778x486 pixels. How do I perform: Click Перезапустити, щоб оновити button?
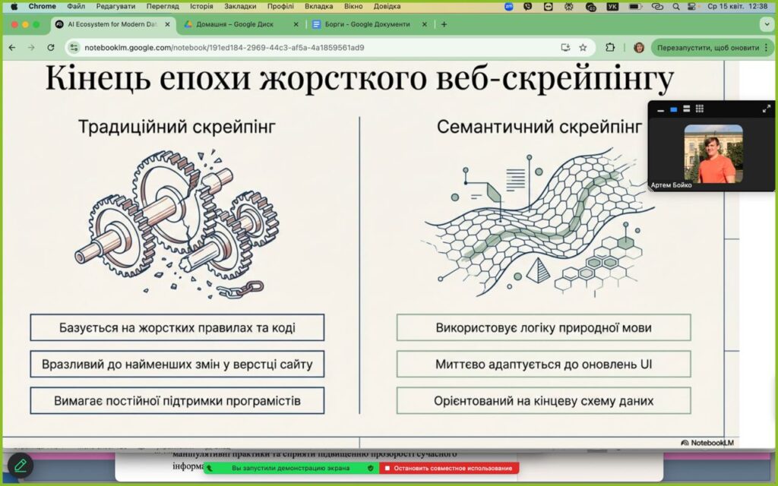[707, 47]
